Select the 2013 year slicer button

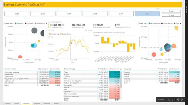pyautogui.click(x=43, y=14)
